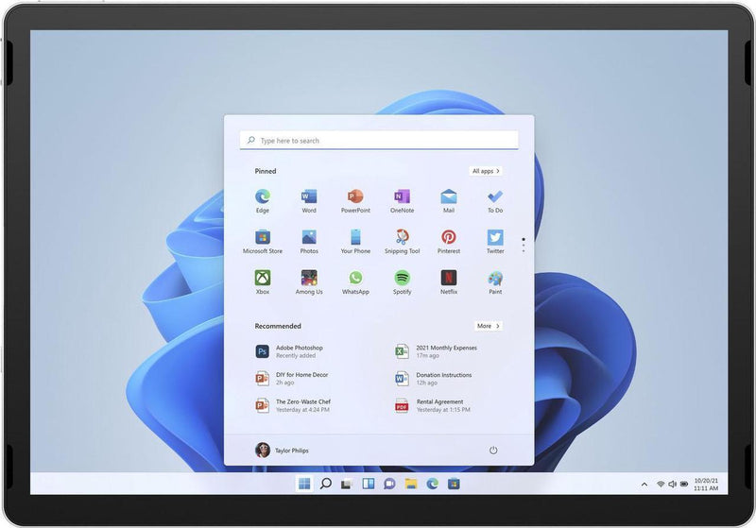Expand More recommended items

point(489,326)
